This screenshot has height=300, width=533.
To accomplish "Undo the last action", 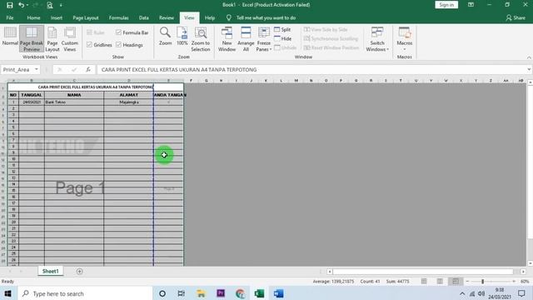I will [21, 5].
